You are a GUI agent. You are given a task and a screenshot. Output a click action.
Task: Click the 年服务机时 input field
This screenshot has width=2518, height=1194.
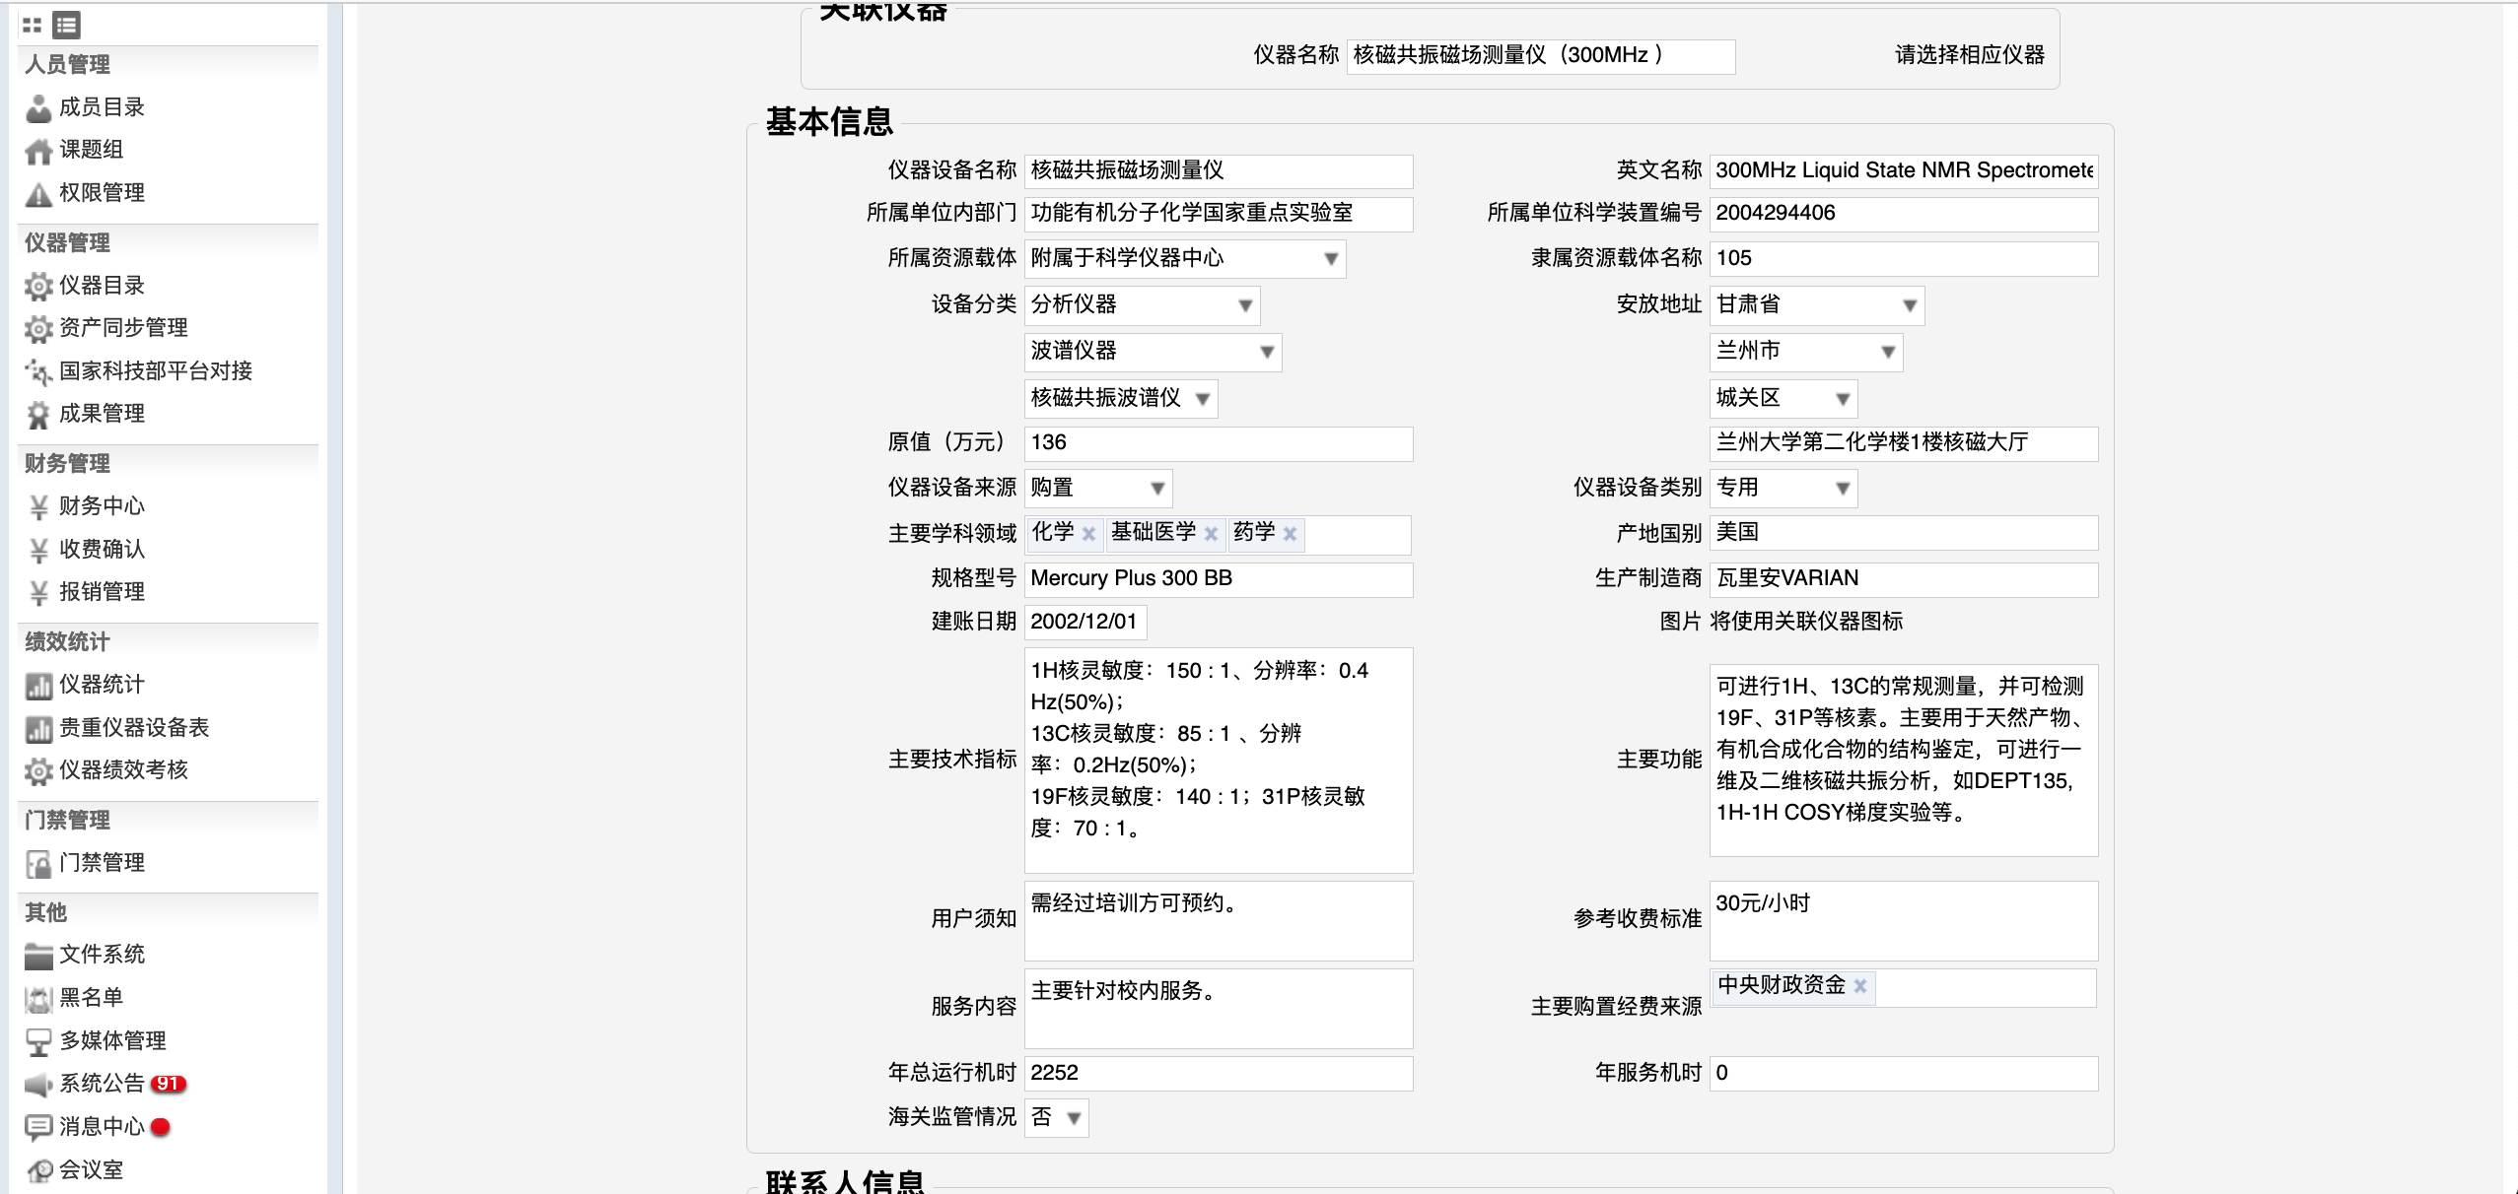point(1904,1074)
